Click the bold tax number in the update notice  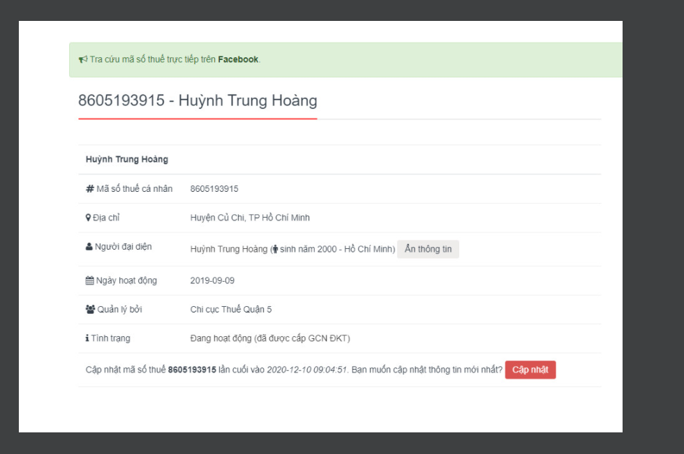pos(192,370)
